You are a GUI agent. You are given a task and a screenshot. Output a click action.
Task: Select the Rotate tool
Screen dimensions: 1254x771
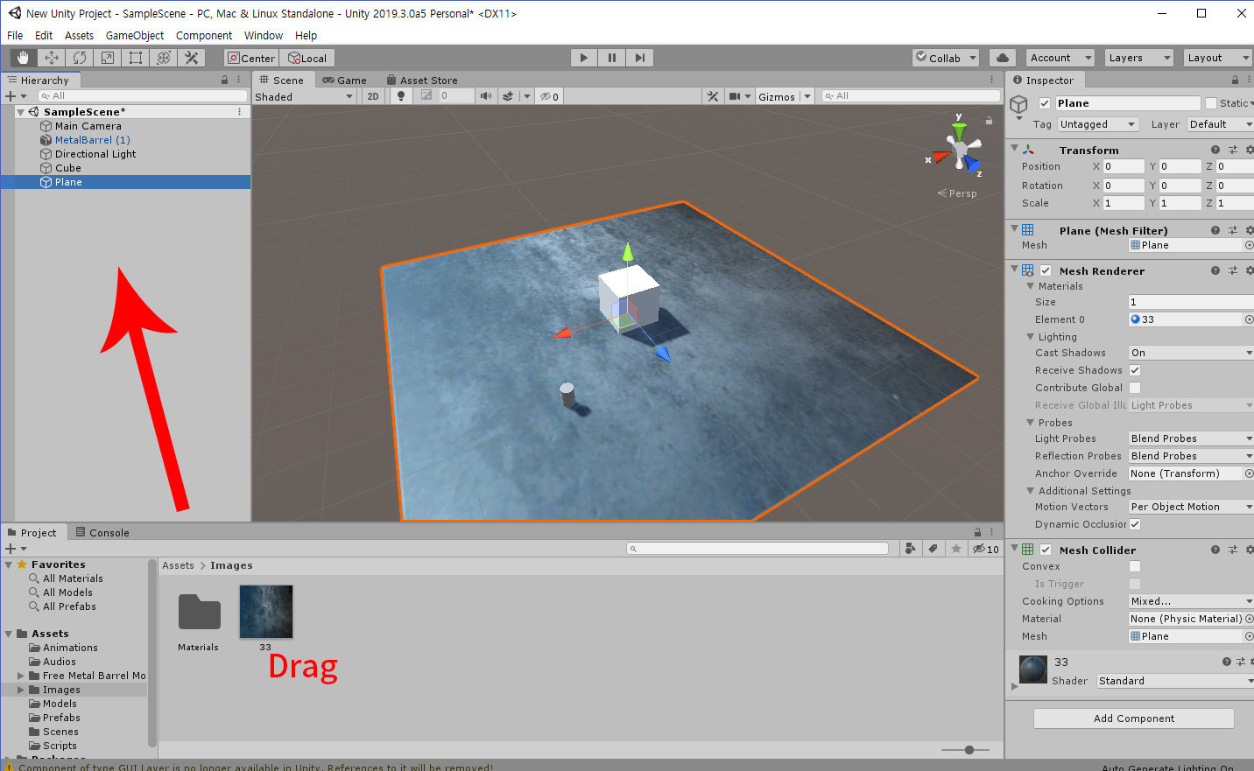[80, 58]
